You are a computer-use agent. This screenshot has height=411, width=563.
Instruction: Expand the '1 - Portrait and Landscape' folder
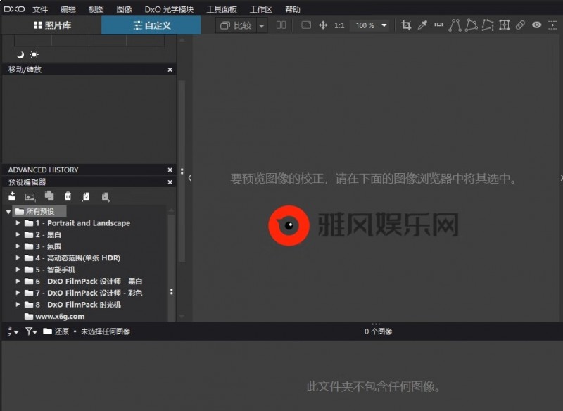click(x=18, y=223)
